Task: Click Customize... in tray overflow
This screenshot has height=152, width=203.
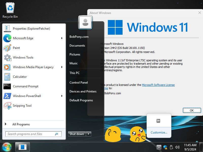Action: click(159, 132)
